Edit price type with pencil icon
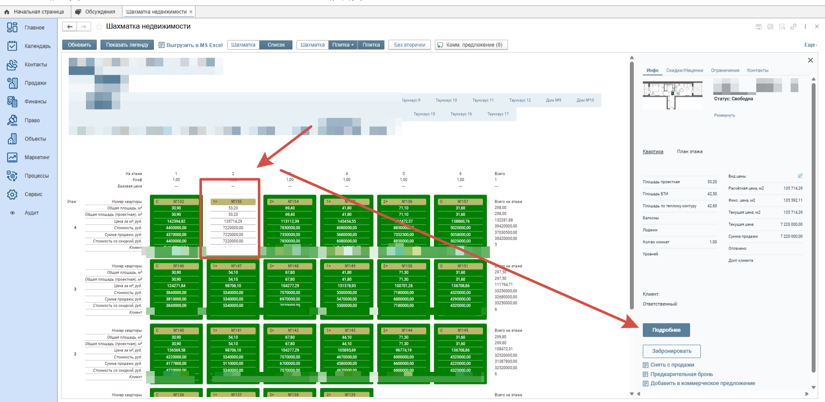The image size is (825, 402). [x=800, y=176]
